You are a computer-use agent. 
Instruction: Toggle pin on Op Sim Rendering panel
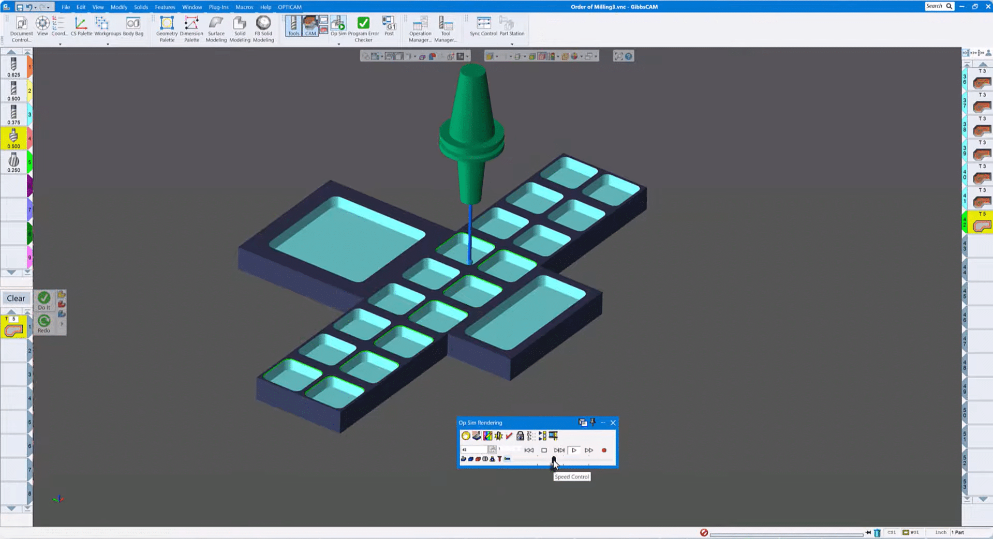click(593, 423)
